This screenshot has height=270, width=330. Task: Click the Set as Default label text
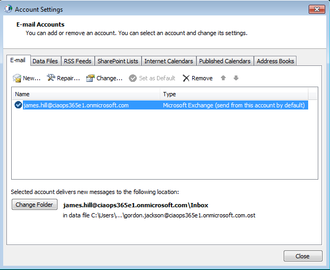pos(157,78)
